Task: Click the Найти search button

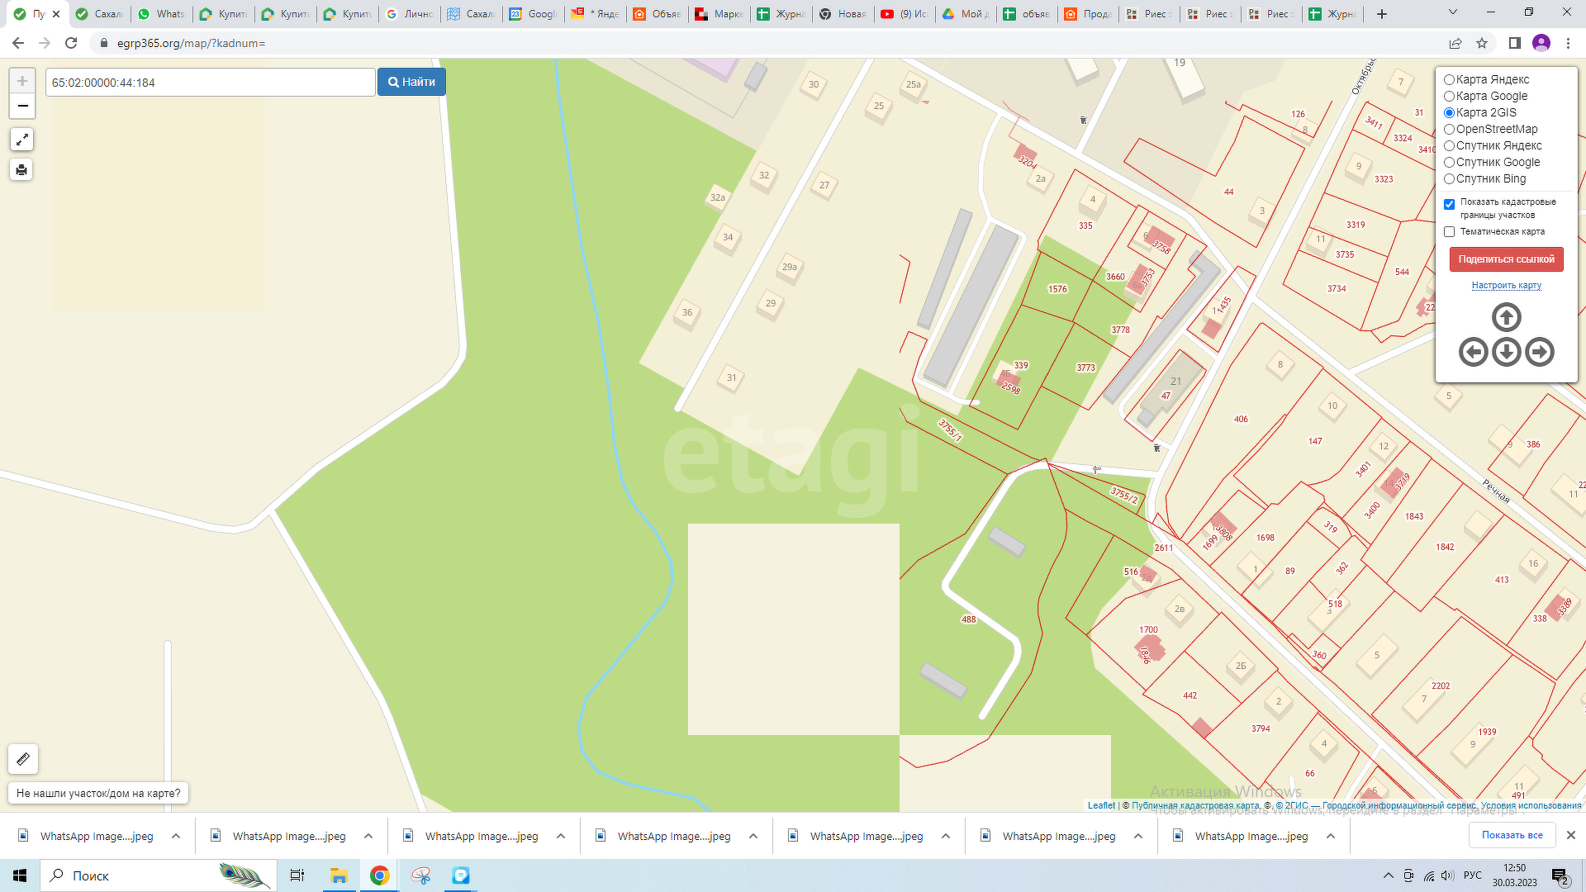Action: (411, 82)
